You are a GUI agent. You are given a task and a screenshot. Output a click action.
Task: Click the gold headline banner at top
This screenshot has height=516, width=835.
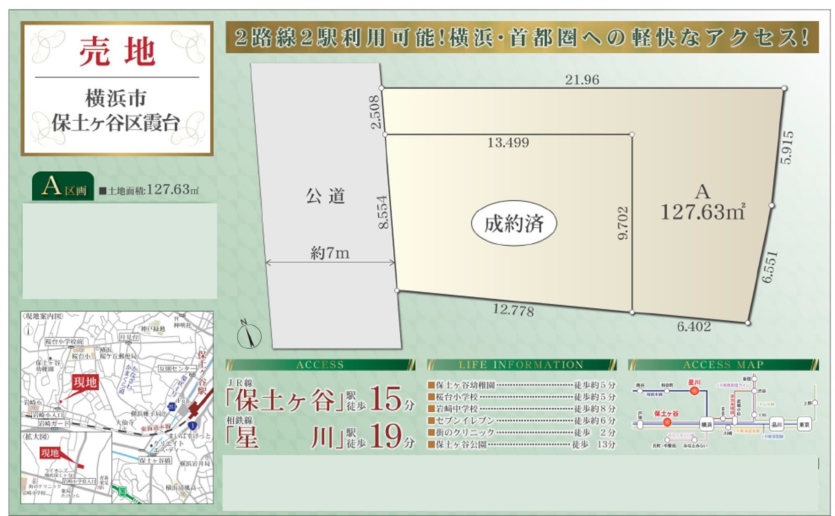click(x=522, y=37)
